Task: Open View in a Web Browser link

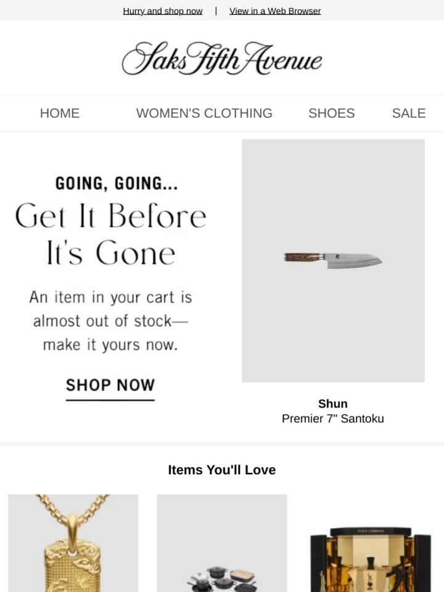Action: click(x=275, y=11)
